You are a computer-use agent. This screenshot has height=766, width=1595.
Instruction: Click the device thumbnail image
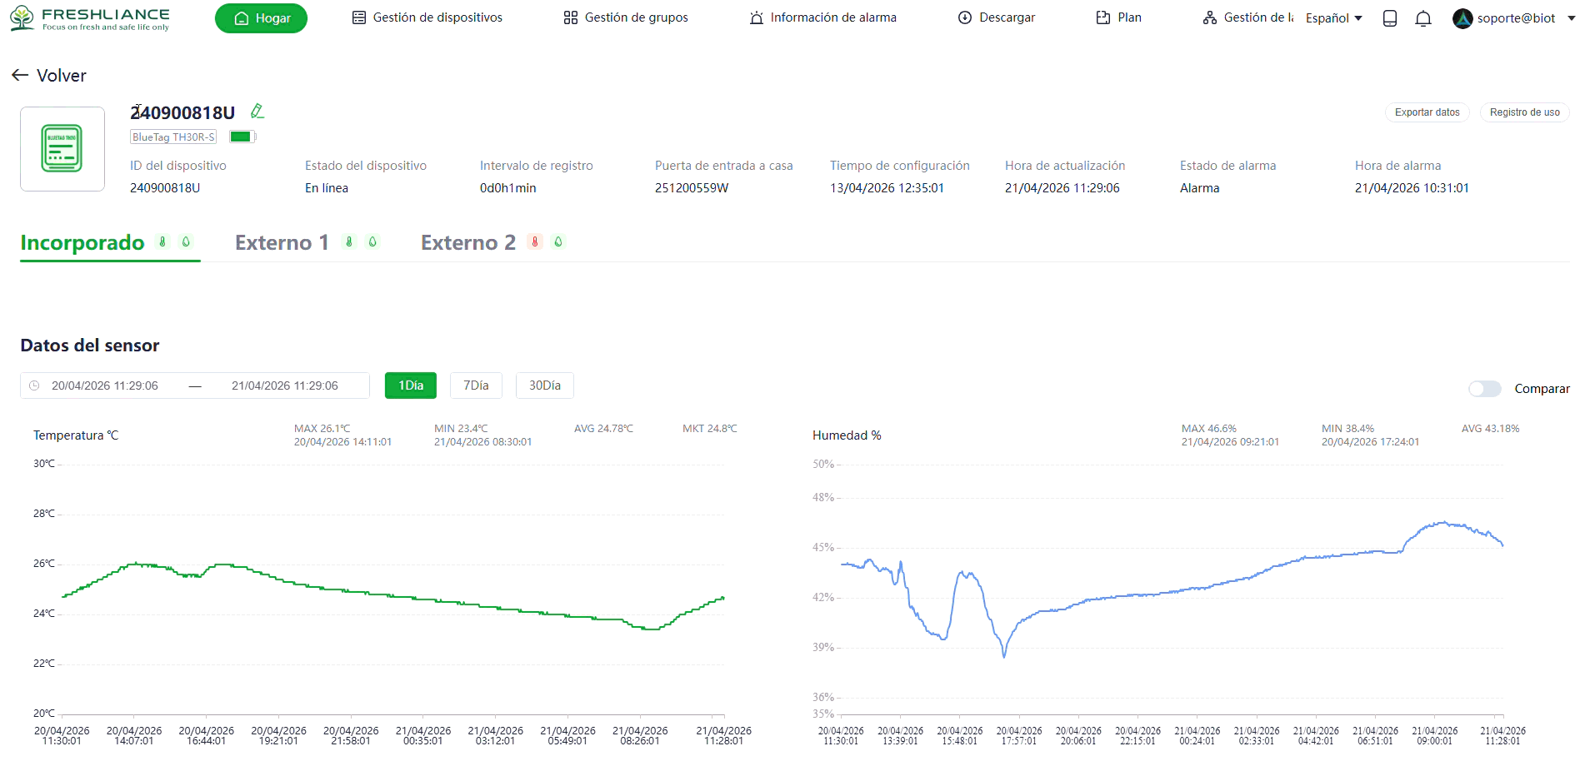(x=62, y=149)
